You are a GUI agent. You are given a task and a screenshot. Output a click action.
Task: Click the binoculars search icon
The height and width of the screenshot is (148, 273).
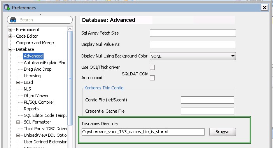pyautogui.click(x=13, y=20)
